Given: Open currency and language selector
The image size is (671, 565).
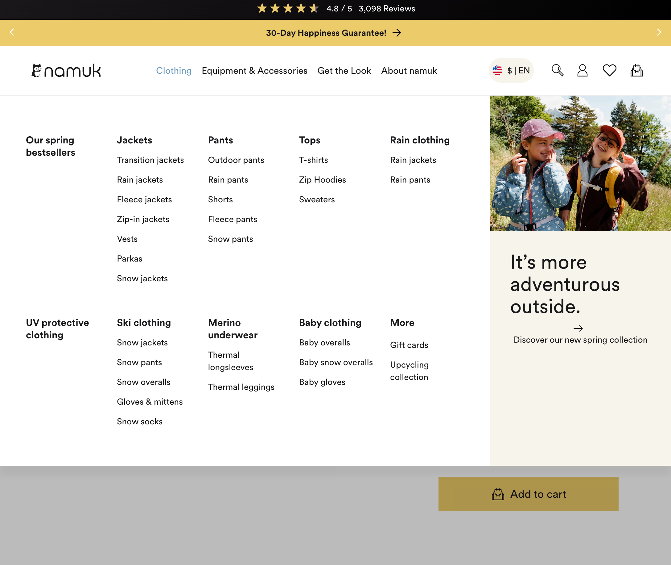Looking at the screenshot, I should coord(511,70).
